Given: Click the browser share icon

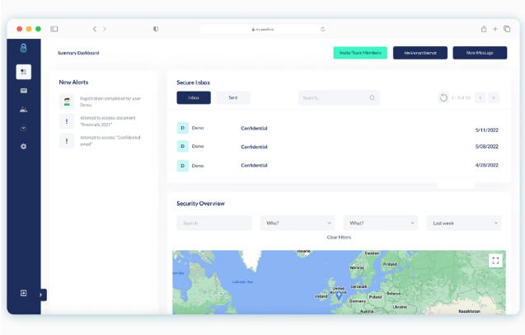Looking at the screenshot, I should pyautogui.click(x=484, y=29).
